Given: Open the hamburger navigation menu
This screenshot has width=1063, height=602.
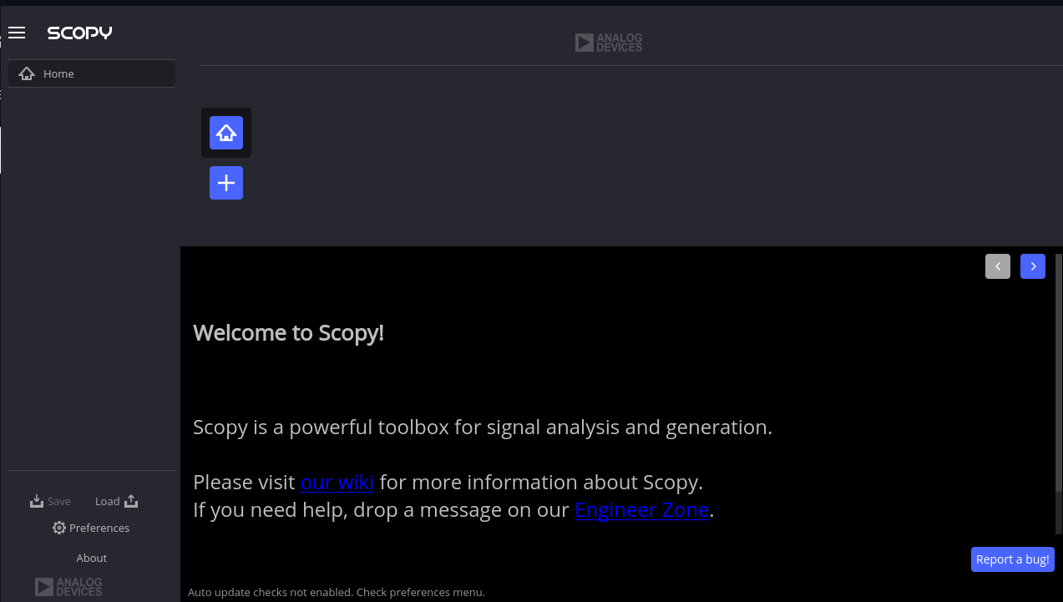Looking at the screenshot, I should click(16, 33).
